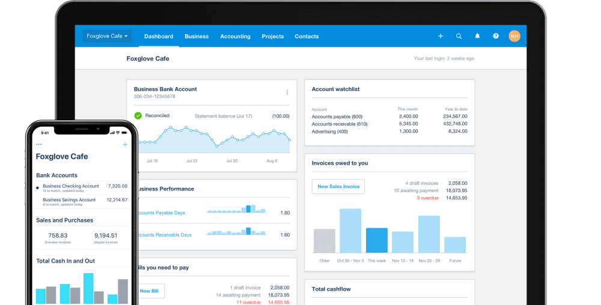This screenshot has height=305, width=601.
Task: Select the This week bar in invoices chart
Action: (377, 240)
